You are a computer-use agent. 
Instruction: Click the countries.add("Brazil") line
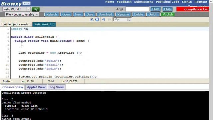tap(41, 65)
